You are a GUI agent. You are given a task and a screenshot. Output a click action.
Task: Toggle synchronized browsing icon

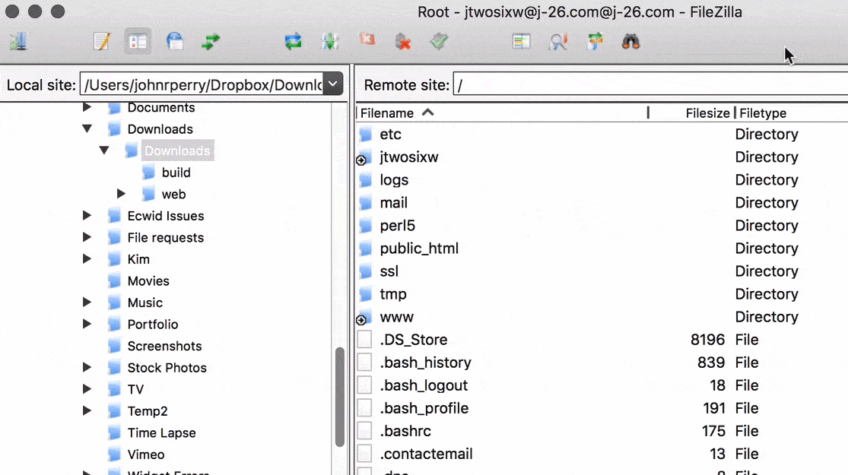point(594,41)
